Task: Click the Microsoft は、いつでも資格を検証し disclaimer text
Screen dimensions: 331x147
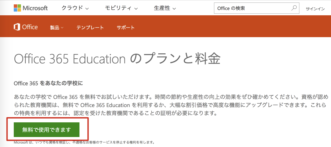Action: click(84, 142)
